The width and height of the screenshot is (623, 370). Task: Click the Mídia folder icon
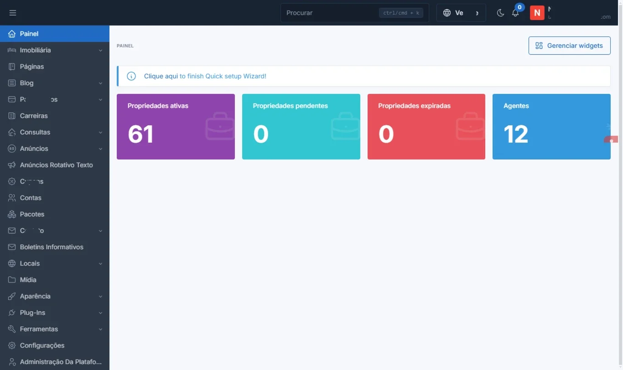(12, 280)
